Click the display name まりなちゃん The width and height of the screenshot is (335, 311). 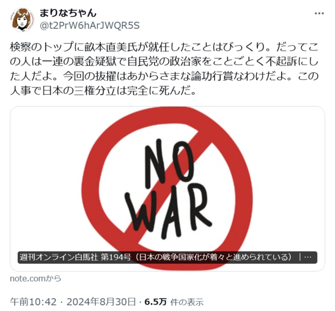coord(68,13)
